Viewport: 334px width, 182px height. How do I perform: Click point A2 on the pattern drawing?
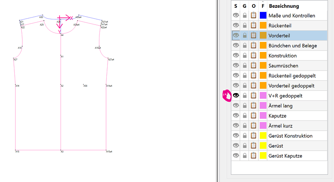pyautogui.click(x=61, y=85)
